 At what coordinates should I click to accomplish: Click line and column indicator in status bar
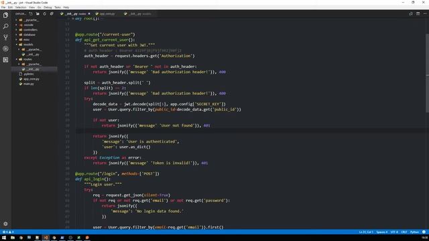(366, 232)
